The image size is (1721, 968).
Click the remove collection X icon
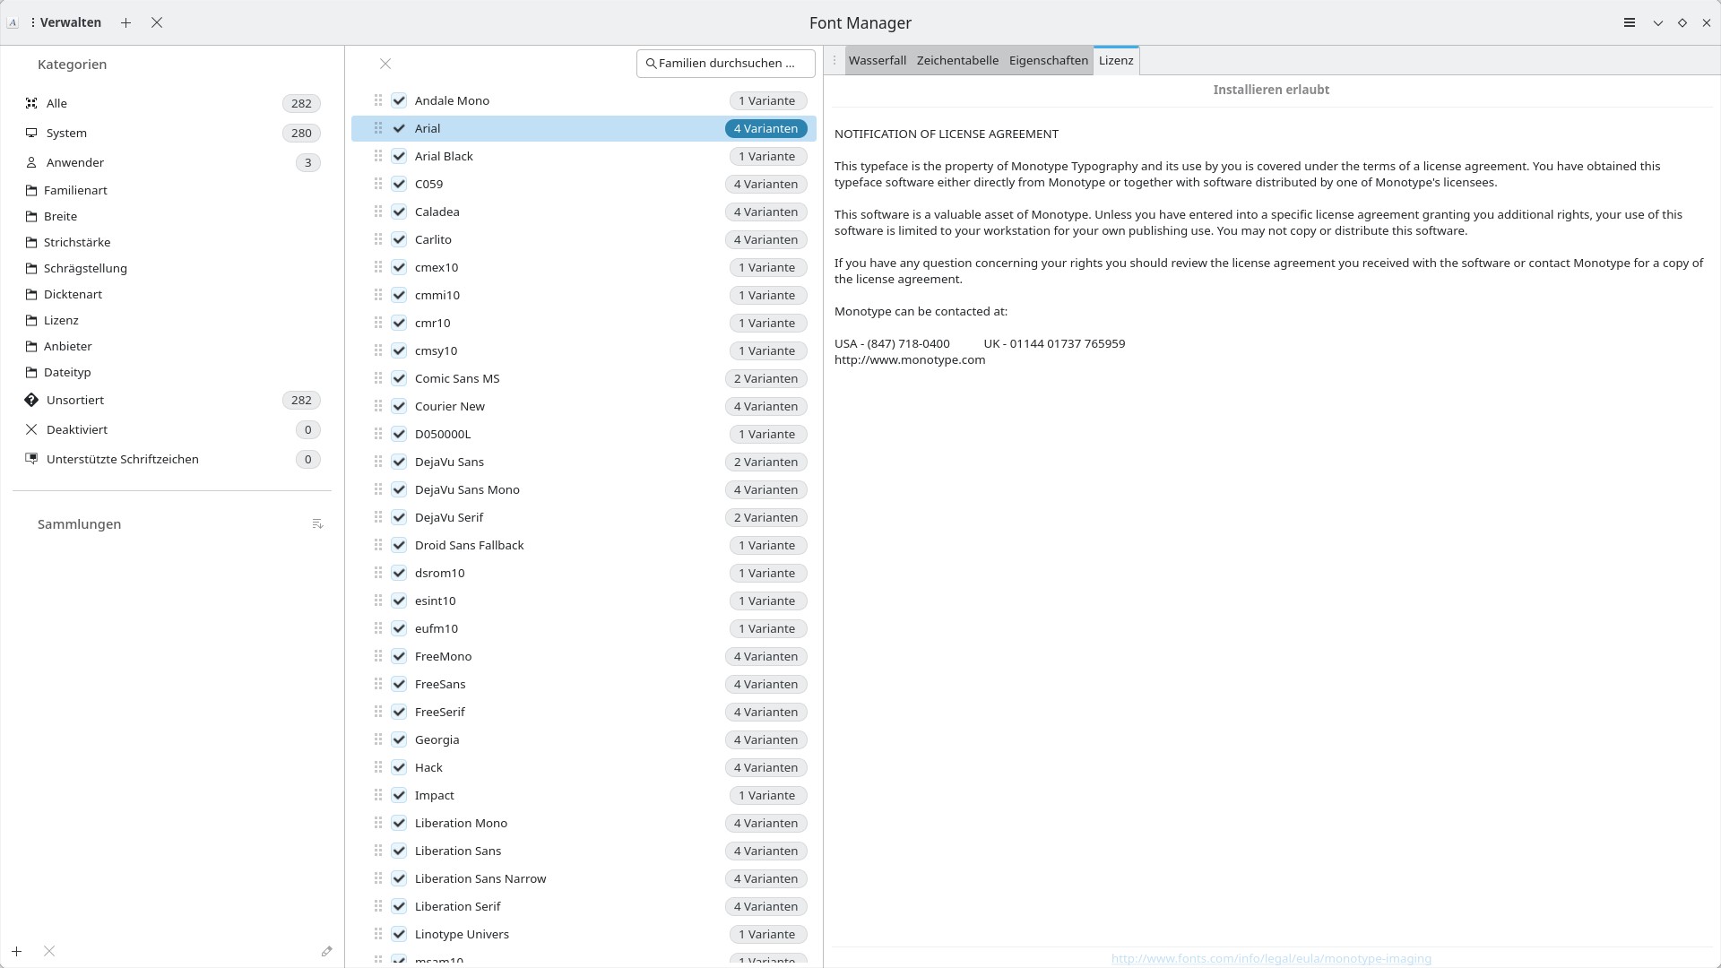49,951
